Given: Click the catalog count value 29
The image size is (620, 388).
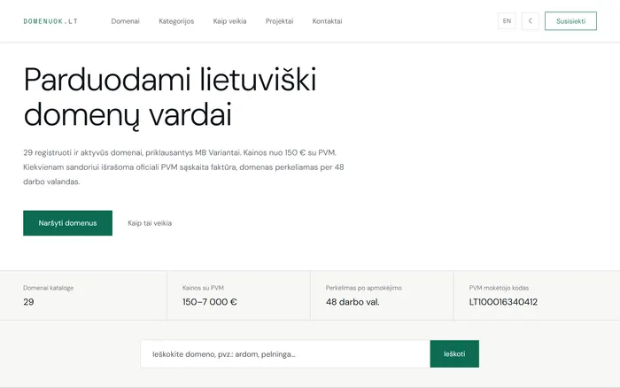Looking at the screenshot, I should (x=28, y=302).
